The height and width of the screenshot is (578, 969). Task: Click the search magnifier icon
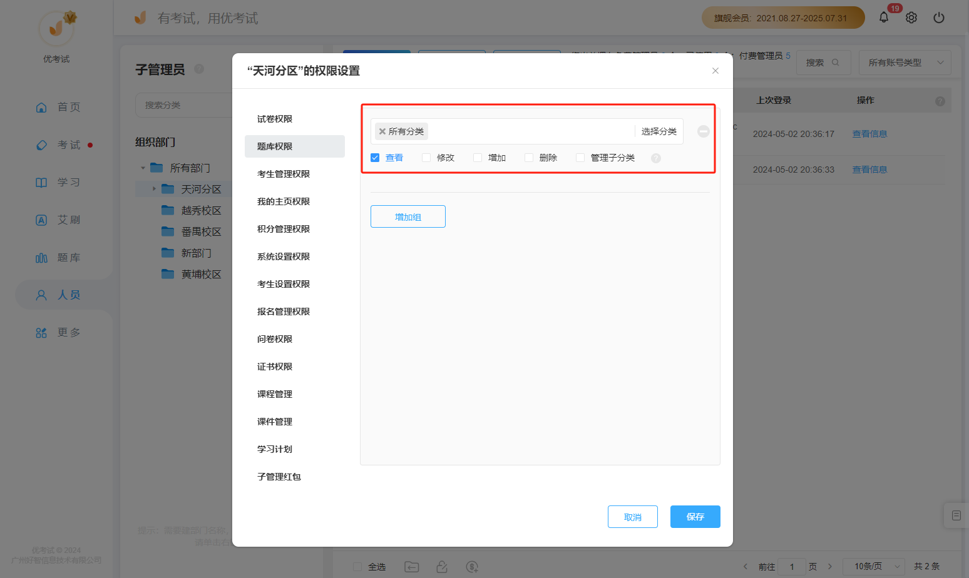[835, 63]
